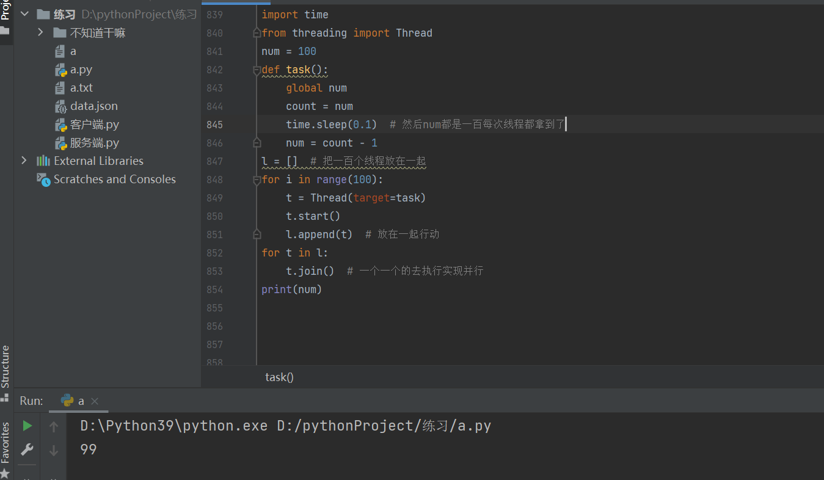Select the 不知道干嘛 folder icon
This screenshot has width=824, height=480.
tap(59, 32)
